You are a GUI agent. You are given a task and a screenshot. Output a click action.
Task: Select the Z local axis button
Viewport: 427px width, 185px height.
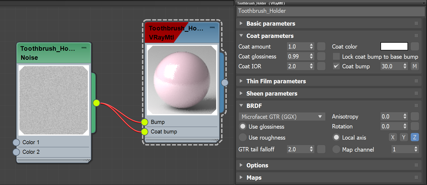click(415, 137)
